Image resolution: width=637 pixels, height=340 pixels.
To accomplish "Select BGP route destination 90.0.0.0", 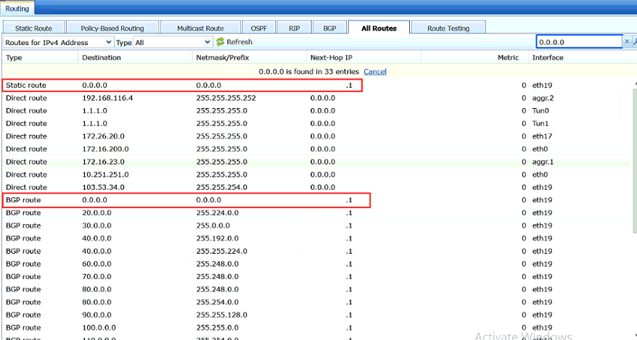I will coord(96,315).
